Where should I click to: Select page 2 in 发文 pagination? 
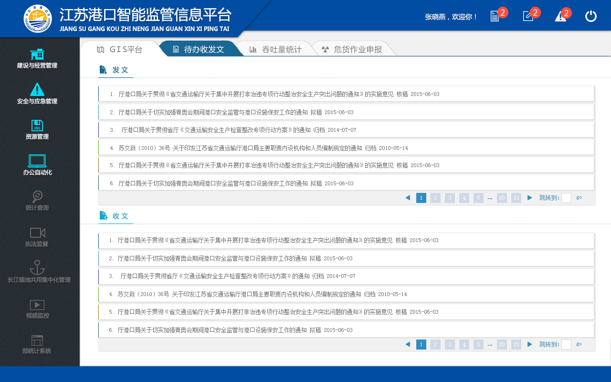435,198
